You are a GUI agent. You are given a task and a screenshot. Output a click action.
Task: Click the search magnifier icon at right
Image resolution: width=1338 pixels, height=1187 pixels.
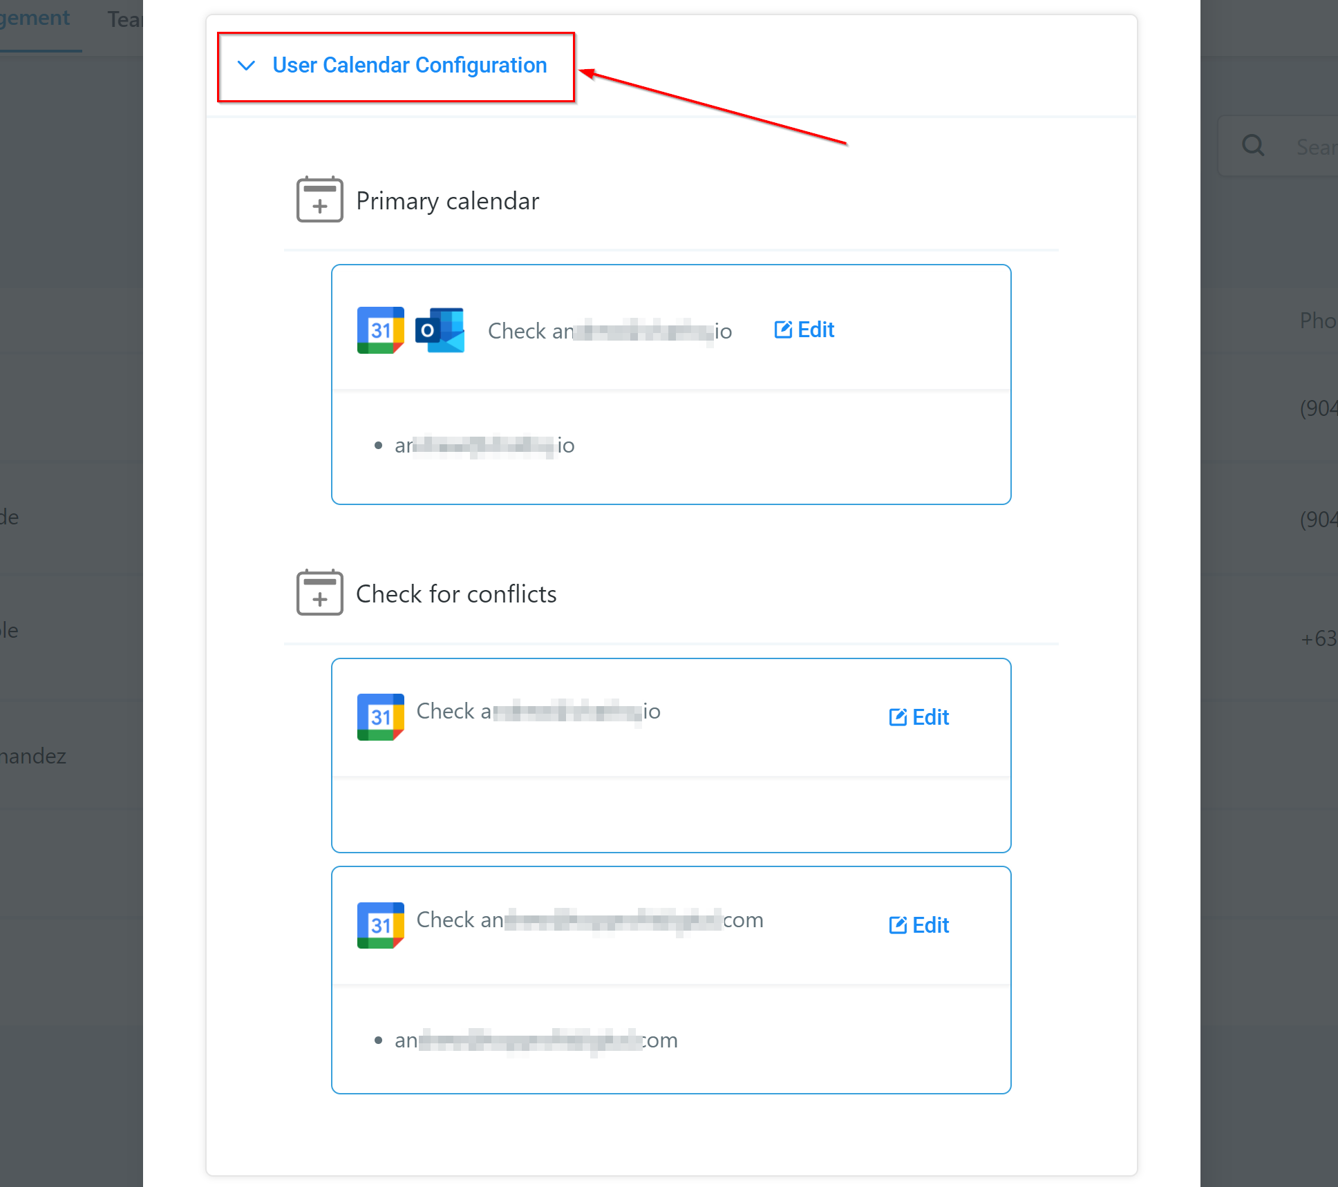1253,146
